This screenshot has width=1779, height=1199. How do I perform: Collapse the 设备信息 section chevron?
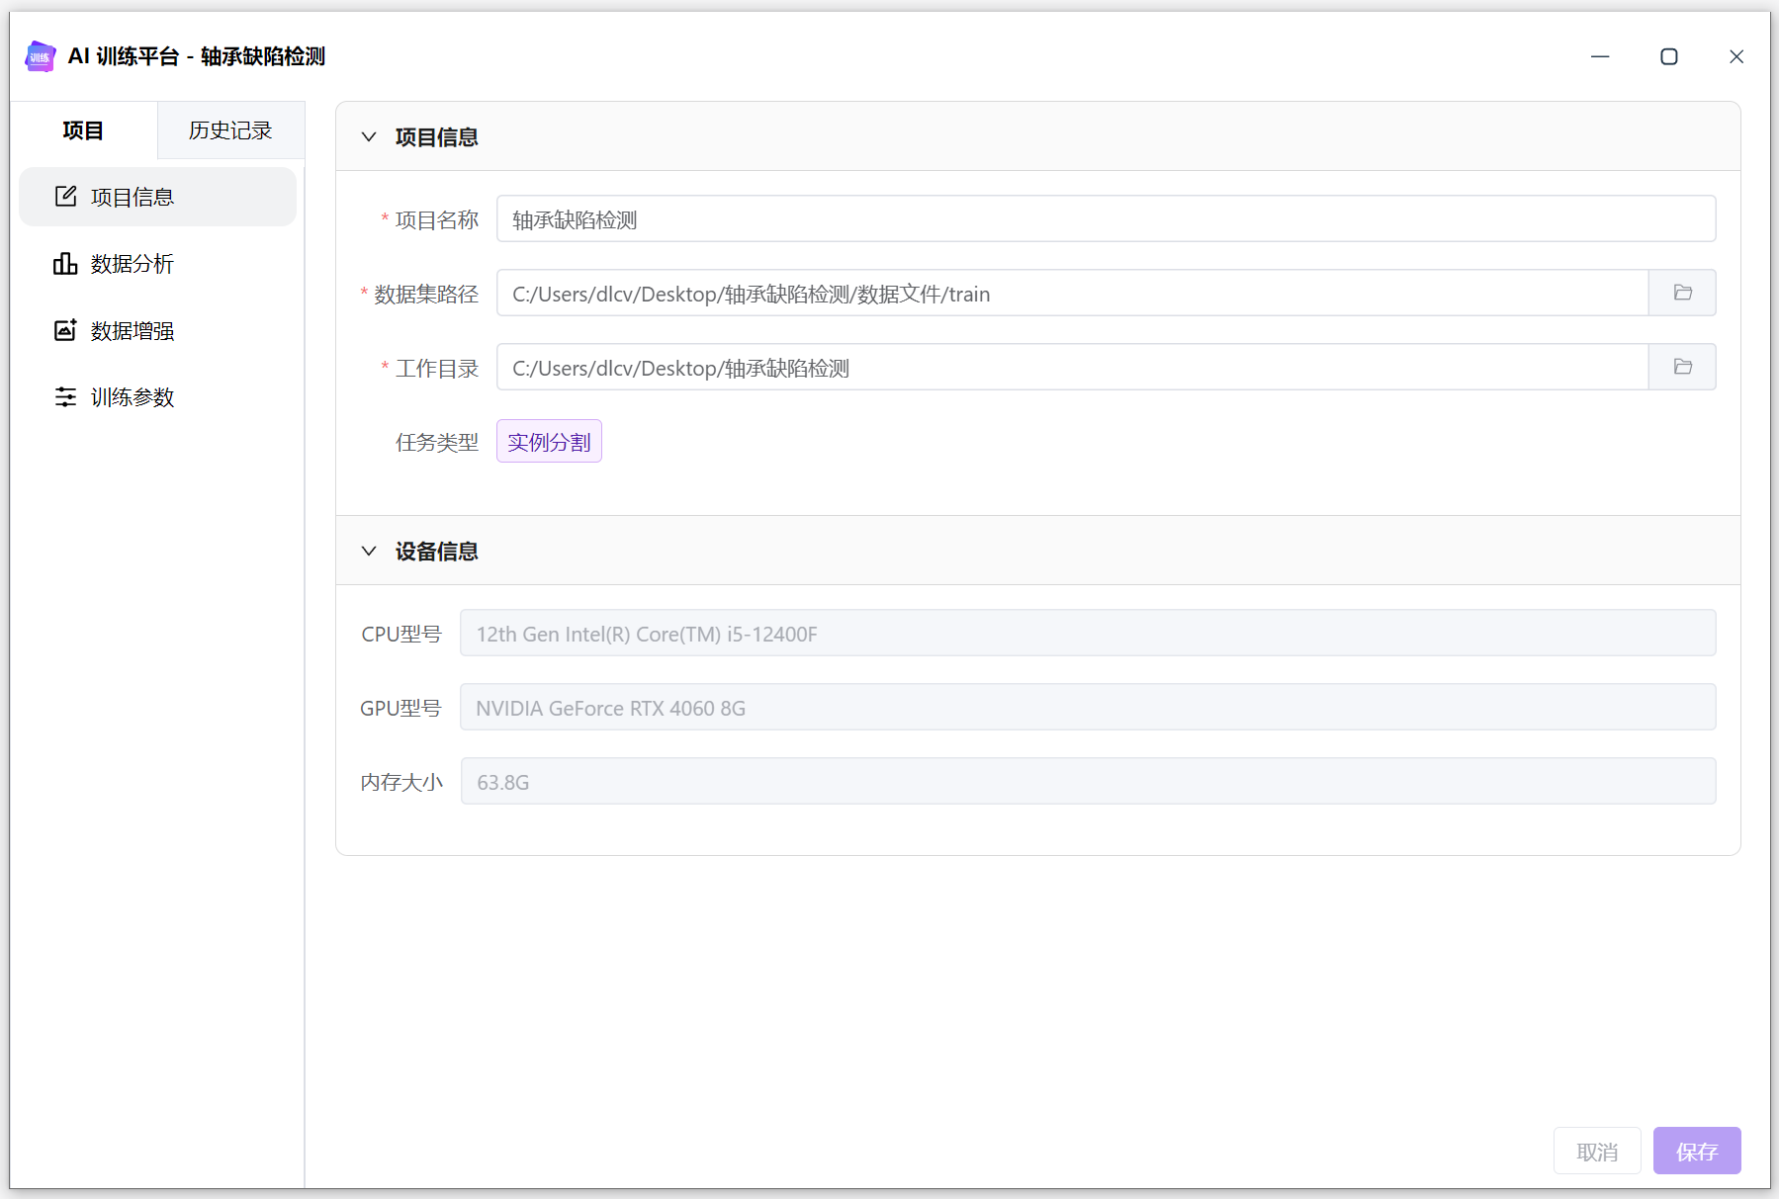tap(369, 551)
